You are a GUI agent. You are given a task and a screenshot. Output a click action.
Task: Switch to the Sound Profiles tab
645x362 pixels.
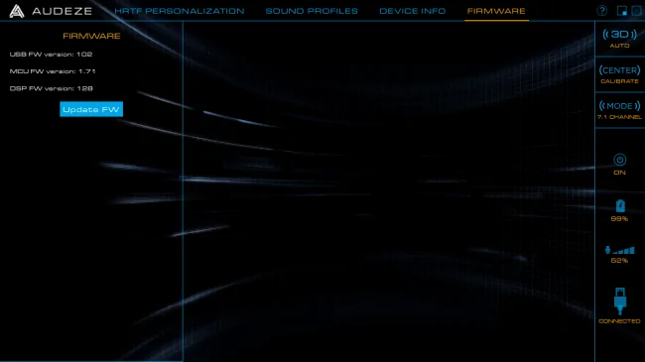312,11
